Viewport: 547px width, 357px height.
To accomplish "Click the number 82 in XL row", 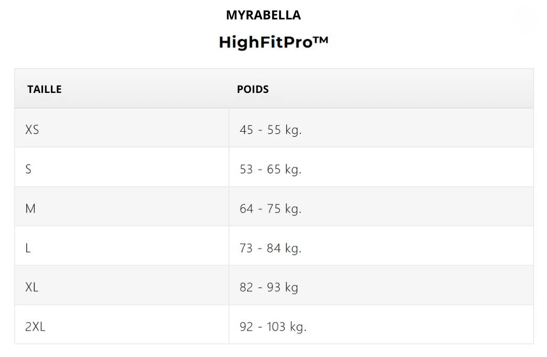I will 246,287.
